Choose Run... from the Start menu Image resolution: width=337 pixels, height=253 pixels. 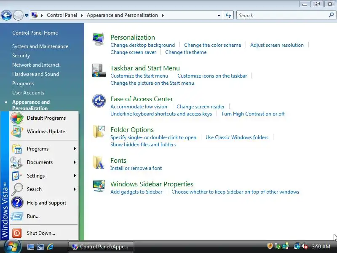(x=44, y=216)
